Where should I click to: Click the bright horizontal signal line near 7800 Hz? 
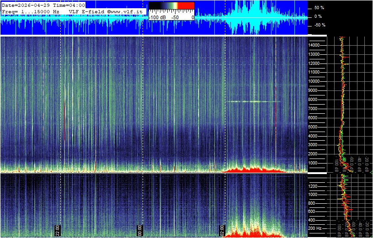tap(249, 101)
